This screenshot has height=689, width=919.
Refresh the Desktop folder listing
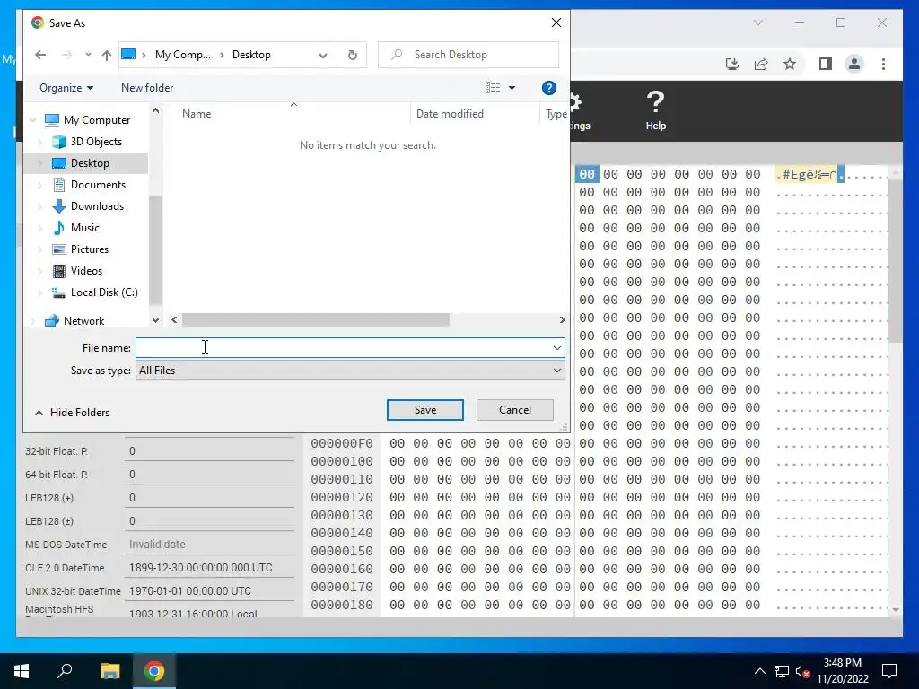click(352, 55)
